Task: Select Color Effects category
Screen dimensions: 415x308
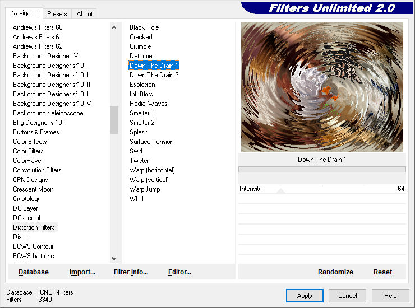Action: 30,142
